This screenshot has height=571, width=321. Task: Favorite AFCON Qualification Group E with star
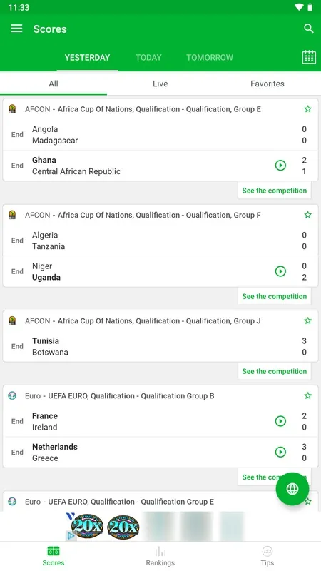coord(308,109)
